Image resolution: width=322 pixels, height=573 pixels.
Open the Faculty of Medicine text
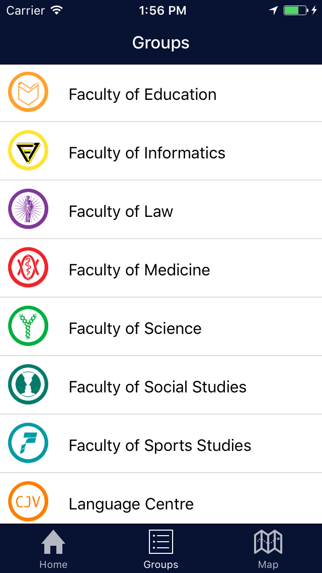point(139,270)
